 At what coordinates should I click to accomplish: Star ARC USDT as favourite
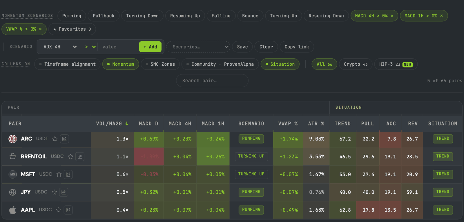[x=55, y=139]
